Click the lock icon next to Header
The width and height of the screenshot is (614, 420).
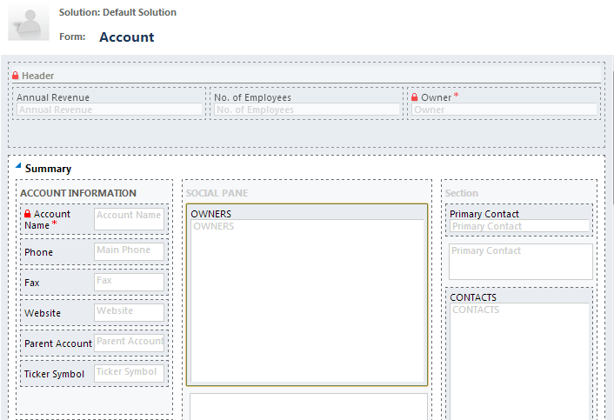coord(16,77)
